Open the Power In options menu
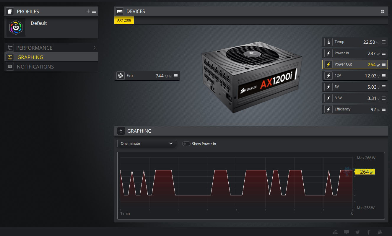 click(x=384, y=53)
